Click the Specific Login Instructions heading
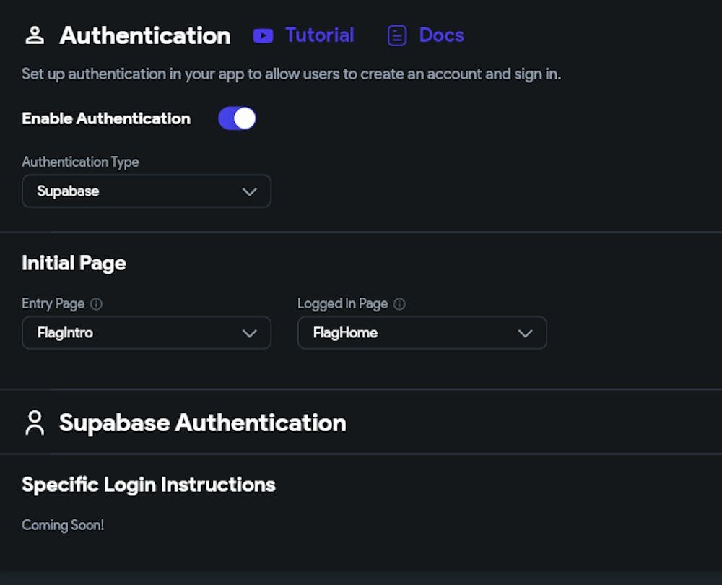722x585 pixels. 149,484
